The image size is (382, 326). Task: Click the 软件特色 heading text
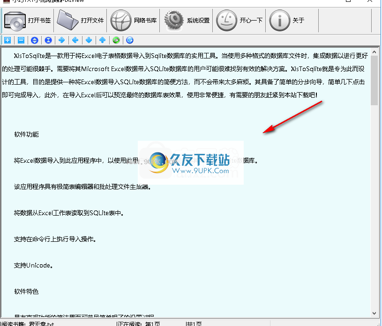click(26, 291)
